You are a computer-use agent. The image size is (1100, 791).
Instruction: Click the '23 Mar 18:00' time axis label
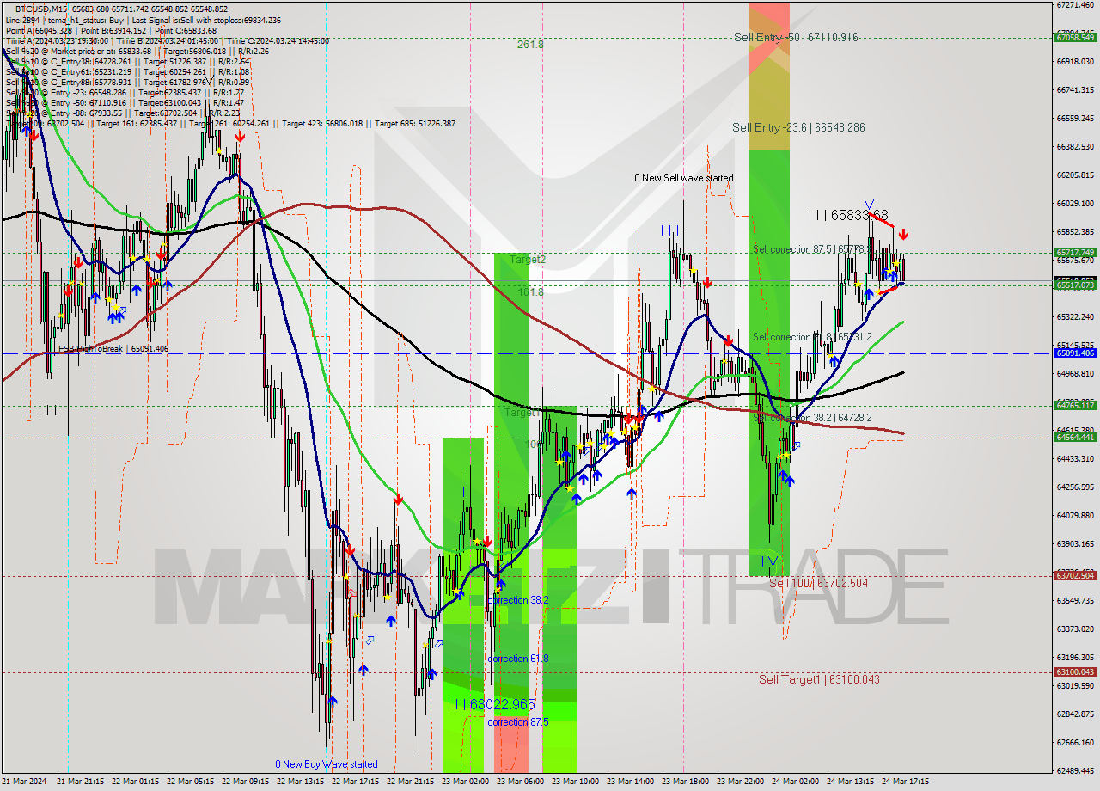pos(686,782)
